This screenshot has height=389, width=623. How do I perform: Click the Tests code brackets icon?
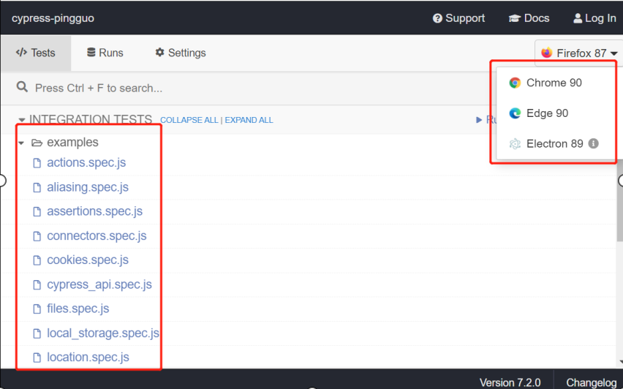(x=21, y=53)
